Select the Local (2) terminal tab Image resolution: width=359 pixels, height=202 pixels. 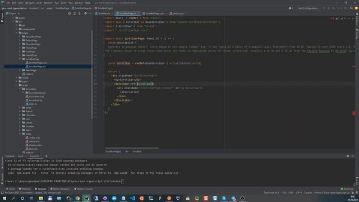34,156
